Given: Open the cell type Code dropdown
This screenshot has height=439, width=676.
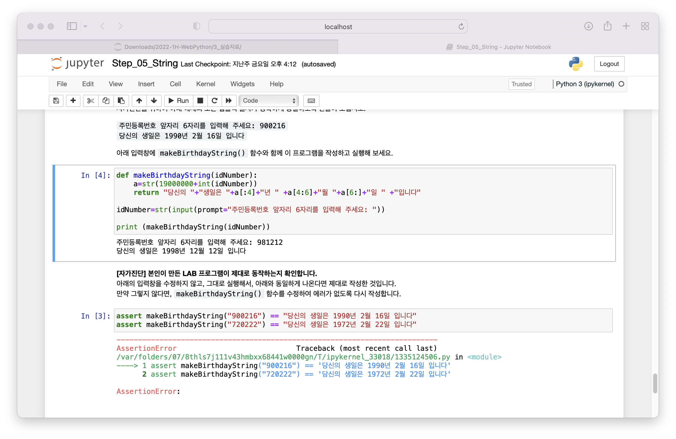Looking at the screenshot, I should coord(269,101).
